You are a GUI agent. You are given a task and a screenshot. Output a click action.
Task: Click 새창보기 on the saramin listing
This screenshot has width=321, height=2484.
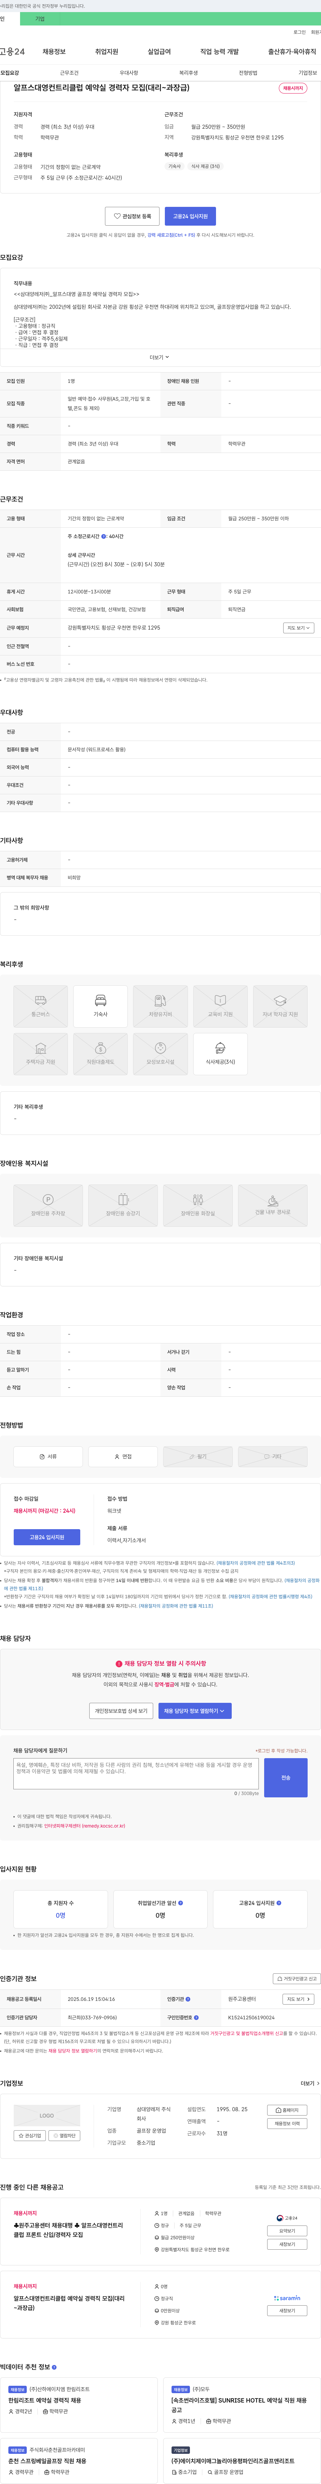point(287,2310)
